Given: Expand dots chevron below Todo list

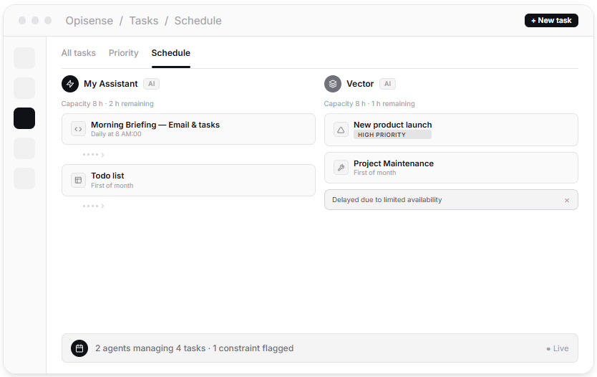Looking at the screenshot, I should (93, 206).
